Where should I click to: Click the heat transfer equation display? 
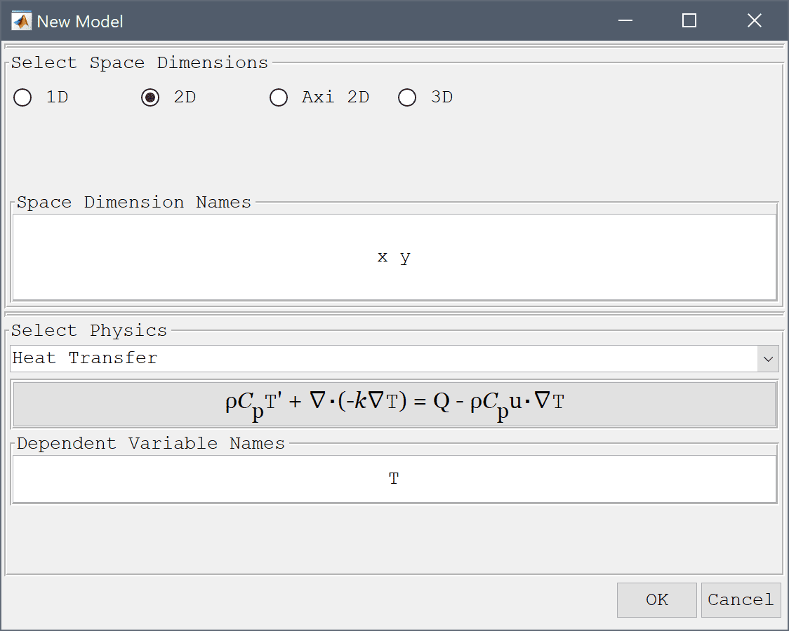394,404
